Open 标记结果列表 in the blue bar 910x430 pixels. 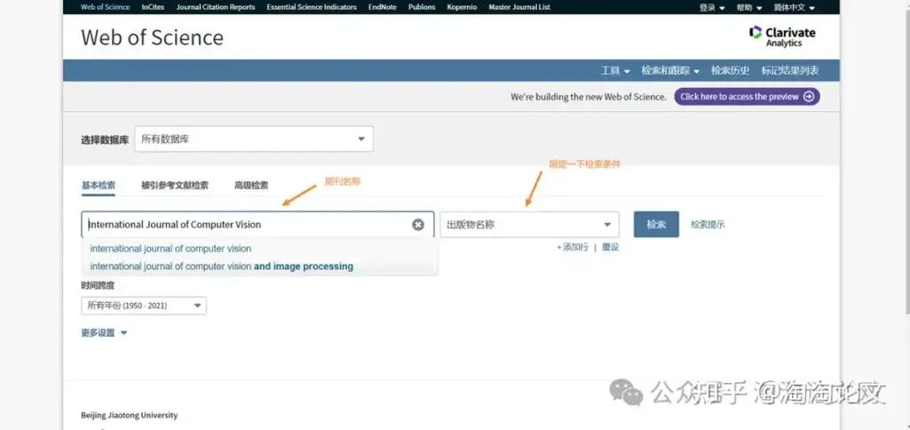click(x=790, y=71)
